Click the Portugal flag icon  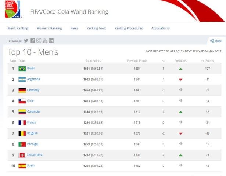[22, 144]
